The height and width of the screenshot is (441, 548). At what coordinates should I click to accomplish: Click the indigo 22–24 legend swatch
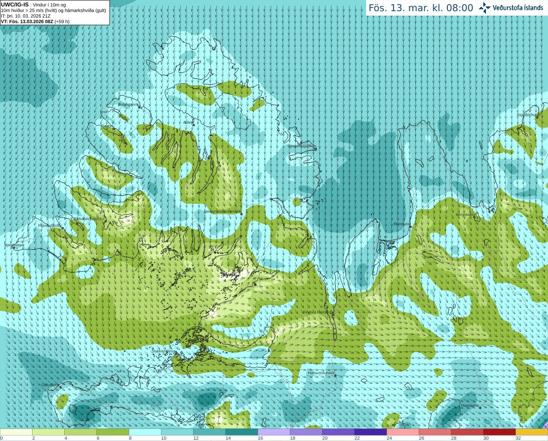[x=370, y=432]
